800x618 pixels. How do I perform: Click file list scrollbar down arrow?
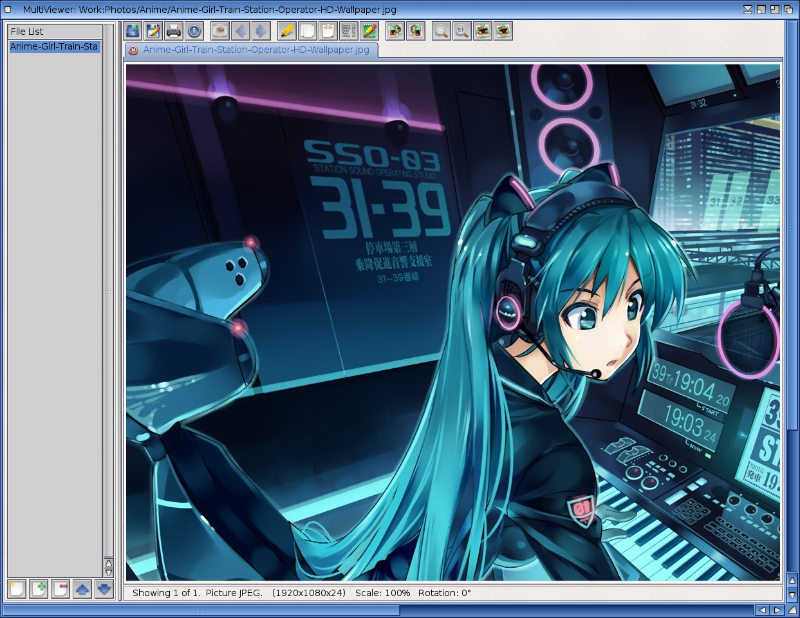pyautogui.click(x=109, y=572)
